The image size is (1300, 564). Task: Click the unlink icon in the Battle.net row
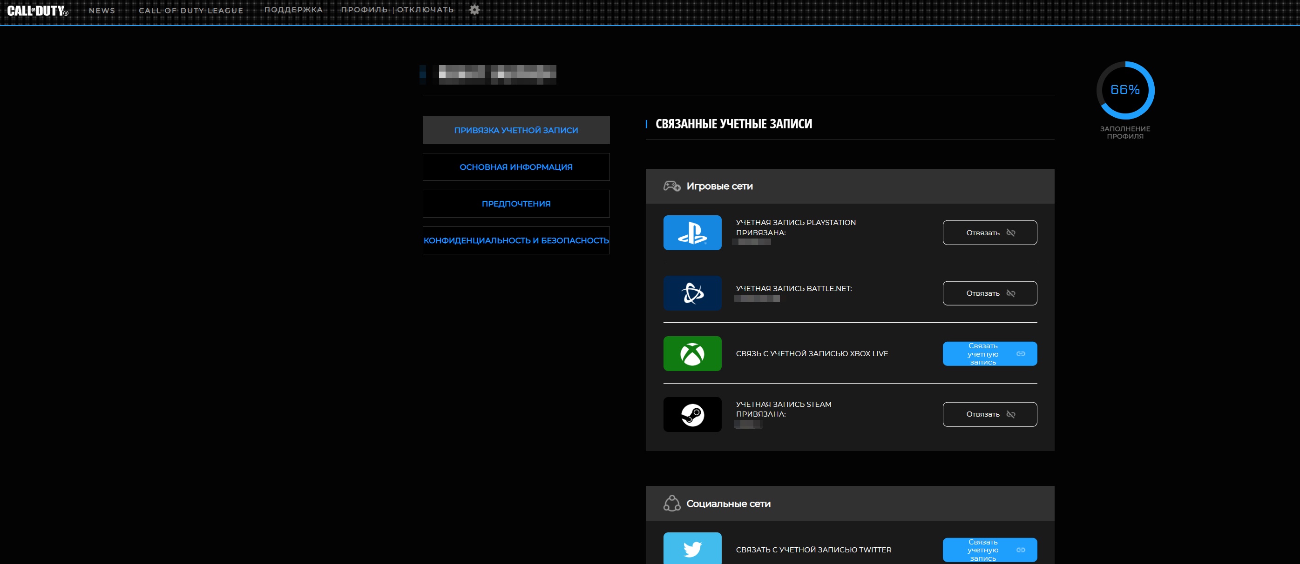point(1011,293)
